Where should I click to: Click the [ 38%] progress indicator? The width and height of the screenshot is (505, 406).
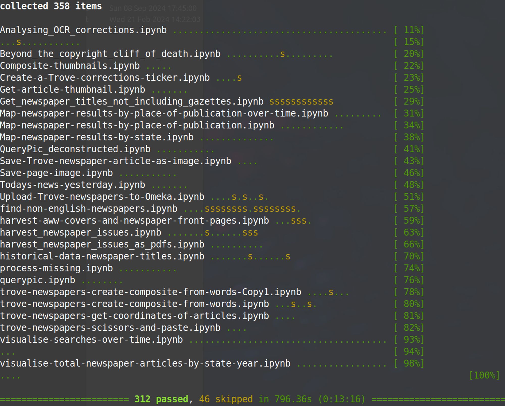(409, 137)
